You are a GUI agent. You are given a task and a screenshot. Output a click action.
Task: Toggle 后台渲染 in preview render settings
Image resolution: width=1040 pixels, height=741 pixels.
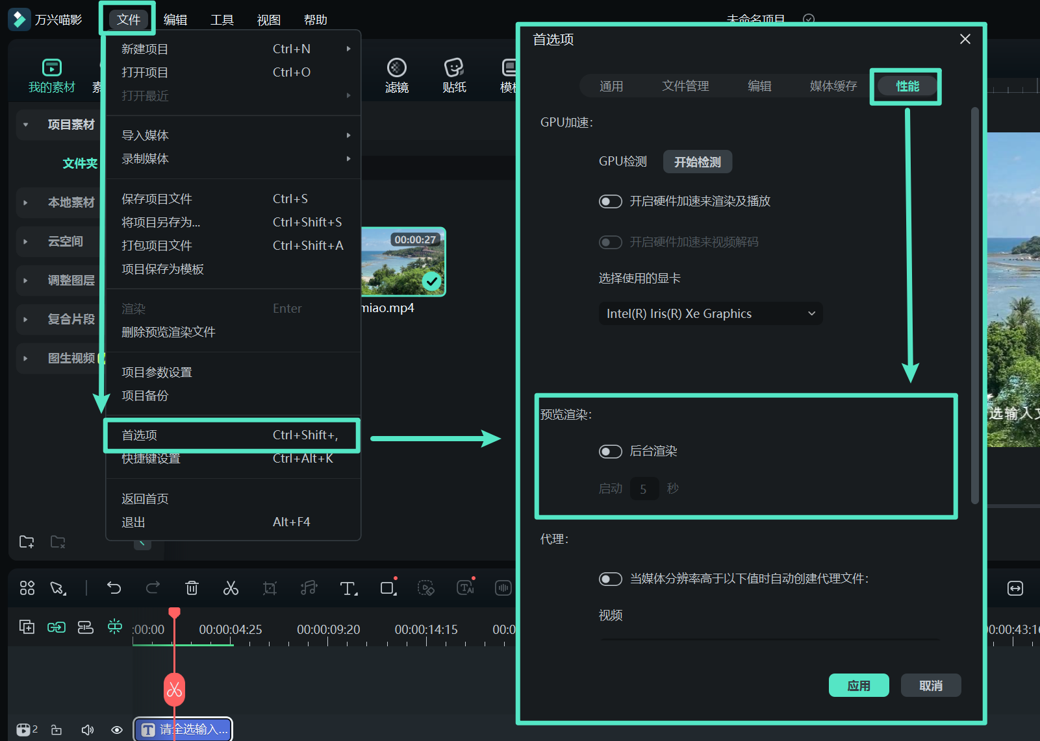pyautogui.click(x=610, y=451)
